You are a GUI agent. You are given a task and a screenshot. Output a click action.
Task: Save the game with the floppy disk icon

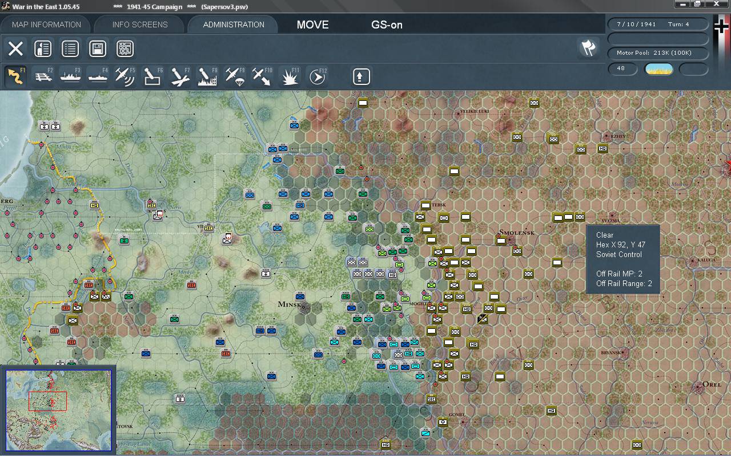(x=98, y=48)
